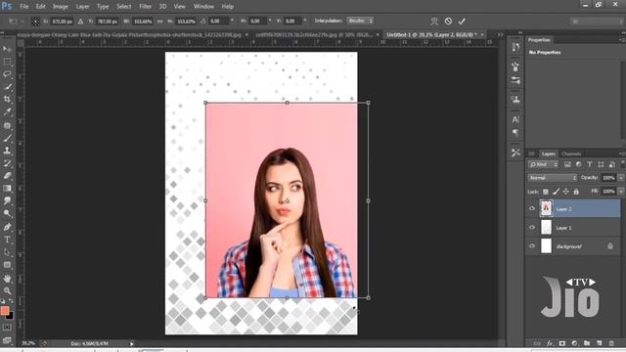Cancel the transform with the circle-slash icon
Screen dimensions: 626x352
448,22
